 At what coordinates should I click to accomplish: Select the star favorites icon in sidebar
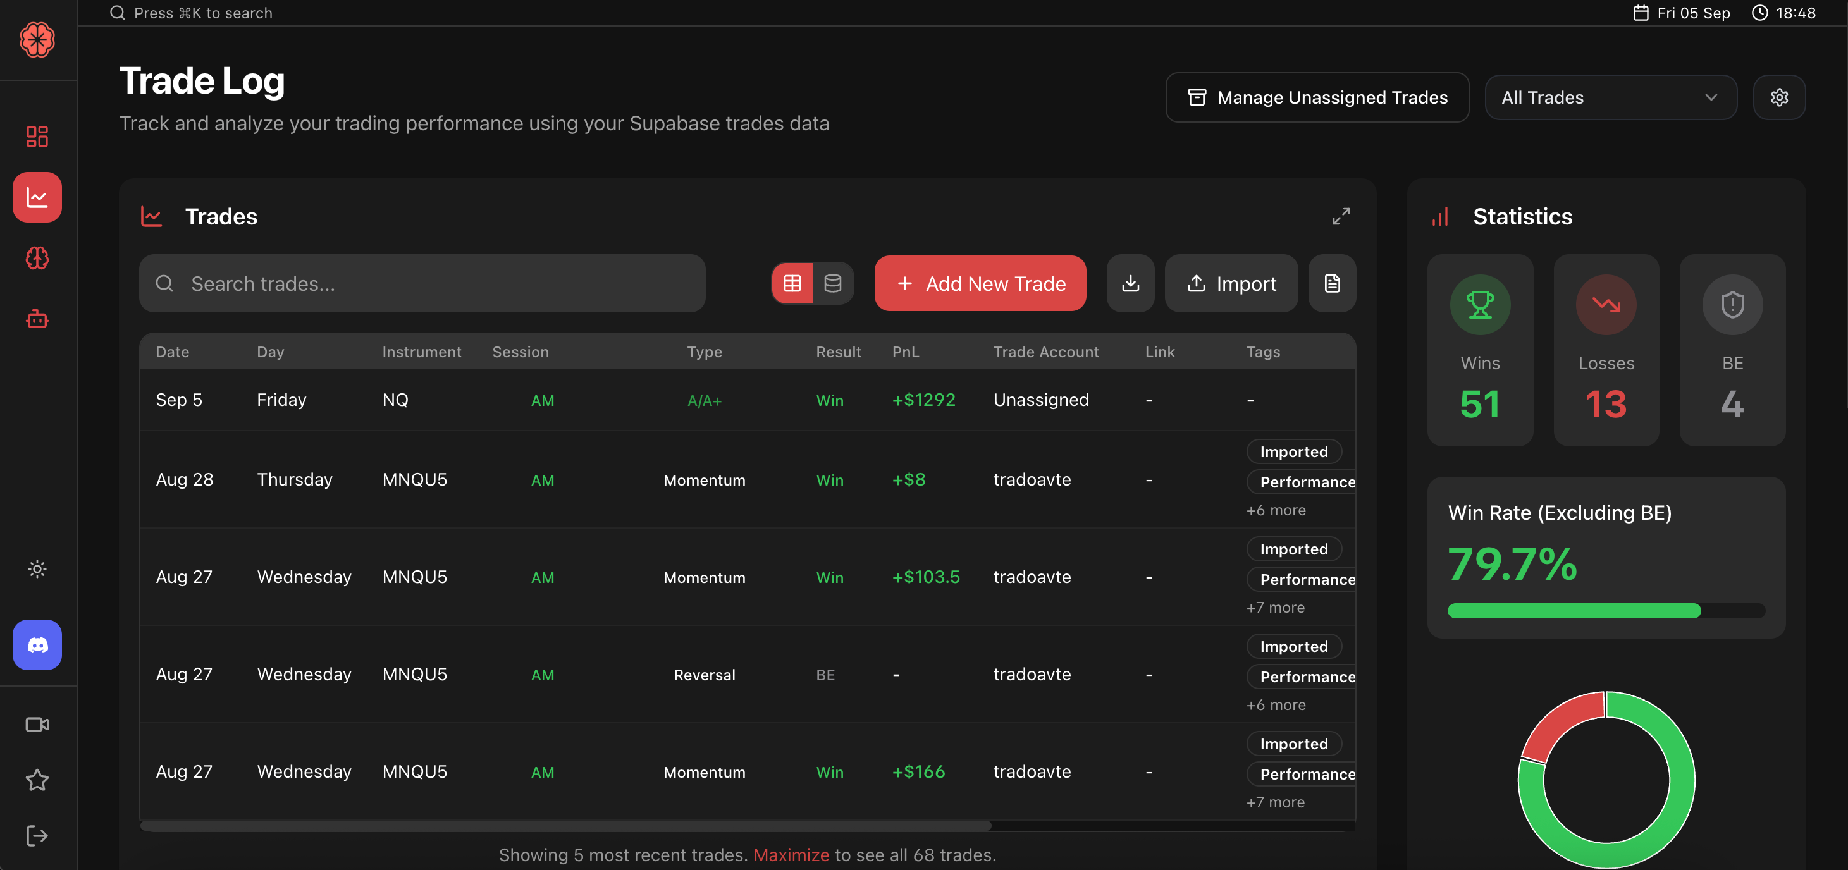coord(37,780)
